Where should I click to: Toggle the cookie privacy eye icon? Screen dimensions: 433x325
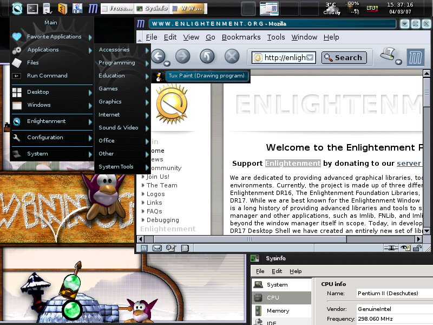pos(405,249)
